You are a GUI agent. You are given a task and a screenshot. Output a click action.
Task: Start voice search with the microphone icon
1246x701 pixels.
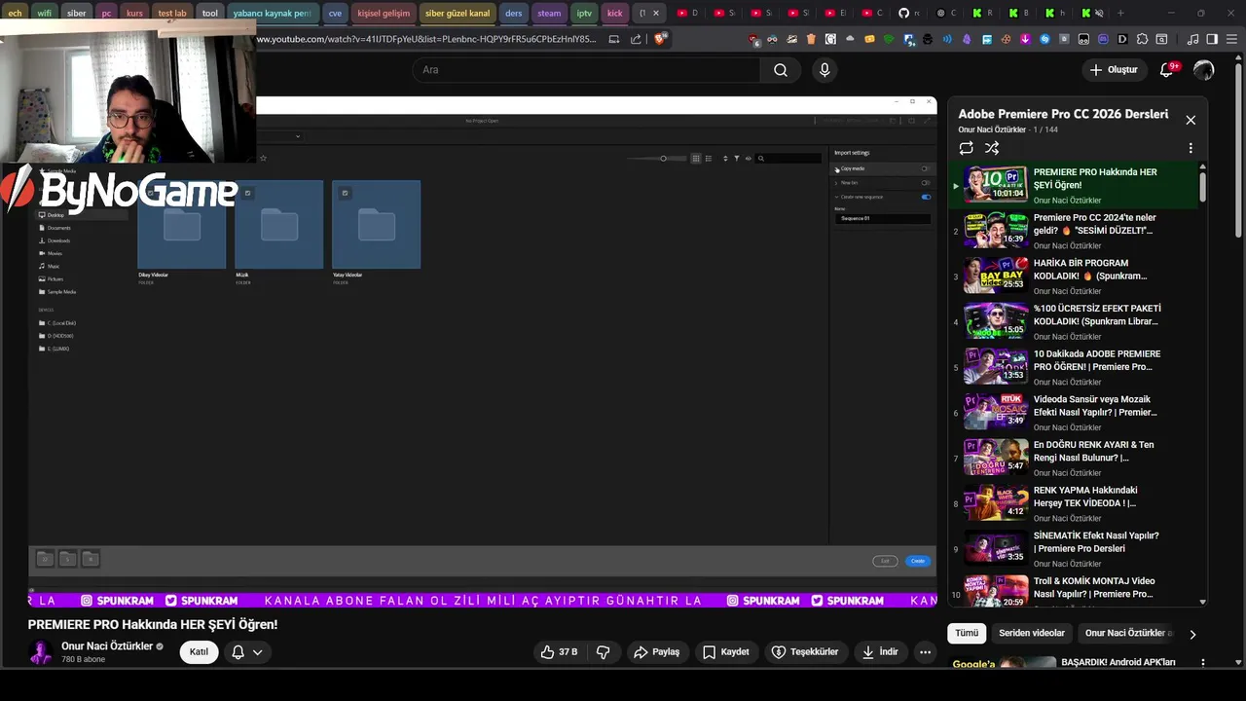825,70
